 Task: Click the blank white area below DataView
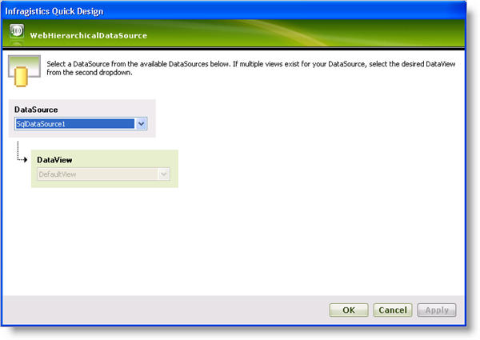pos(240,240)
